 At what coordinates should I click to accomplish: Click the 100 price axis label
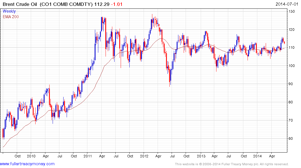(x=291, y=66)
